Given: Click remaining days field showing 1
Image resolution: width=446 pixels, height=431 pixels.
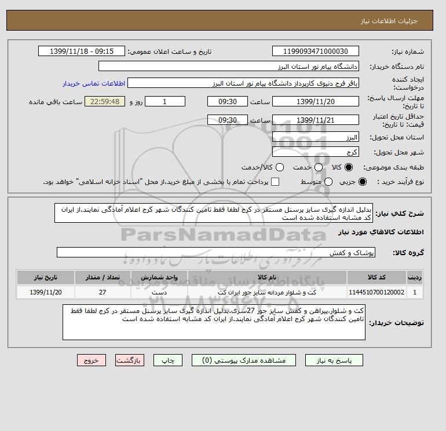Looking at the screenshot, I should tap(165, 101).
